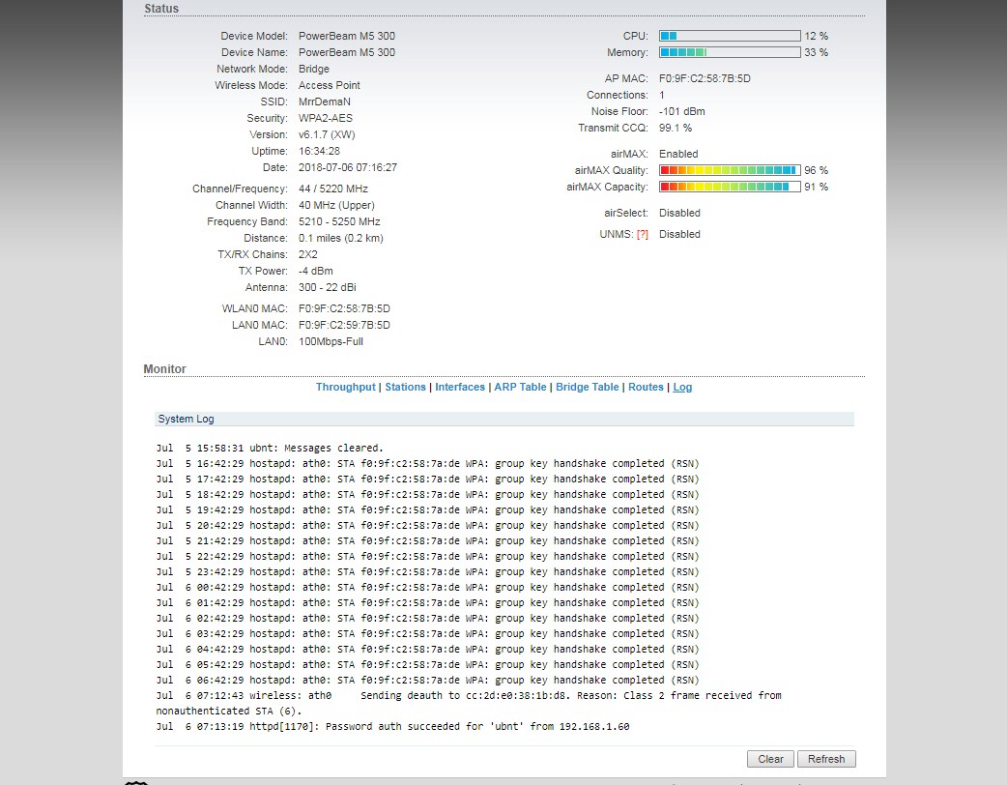Viewport: 1007px width, 785px height.
Task: Click the airMAX Capacity 91 % reading
Action: tap(817, 187)
